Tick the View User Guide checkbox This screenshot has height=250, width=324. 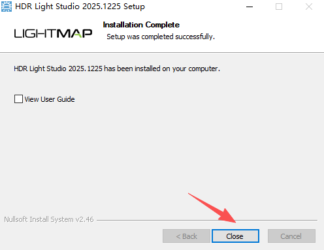pos(18,99)
